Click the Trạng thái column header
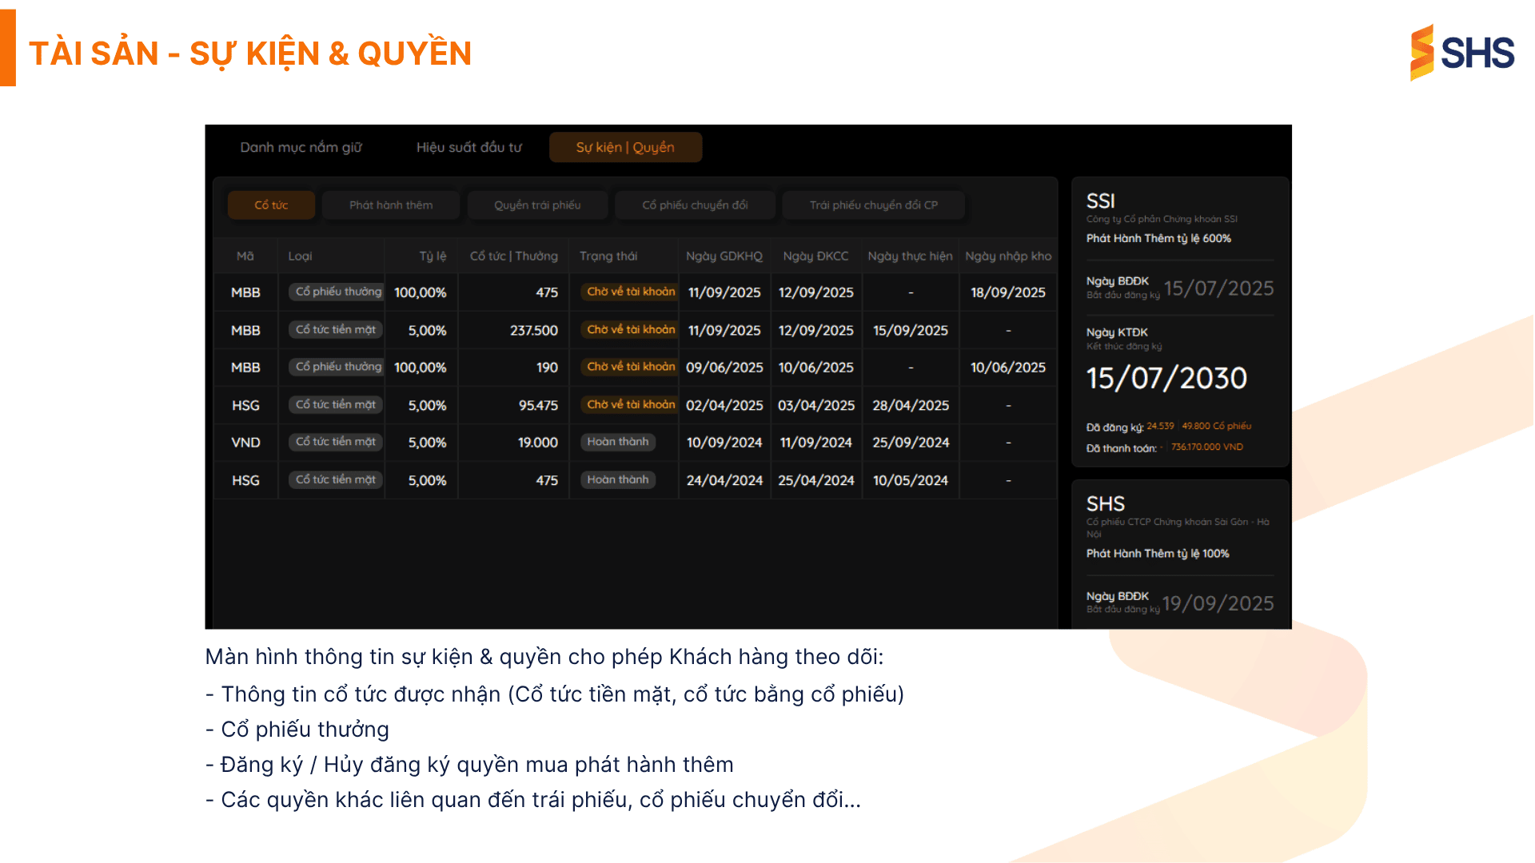Image resolution: width=1535 pixels, height=863 pixels. click(608, 257)
